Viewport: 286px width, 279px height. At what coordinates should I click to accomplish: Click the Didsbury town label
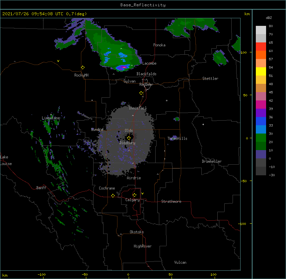[x=127, y=143]
